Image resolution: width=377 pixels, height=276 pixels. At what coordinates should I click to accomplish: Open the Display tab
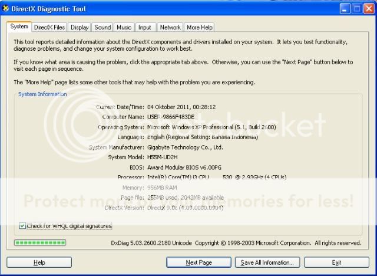(x=80, y=28)
